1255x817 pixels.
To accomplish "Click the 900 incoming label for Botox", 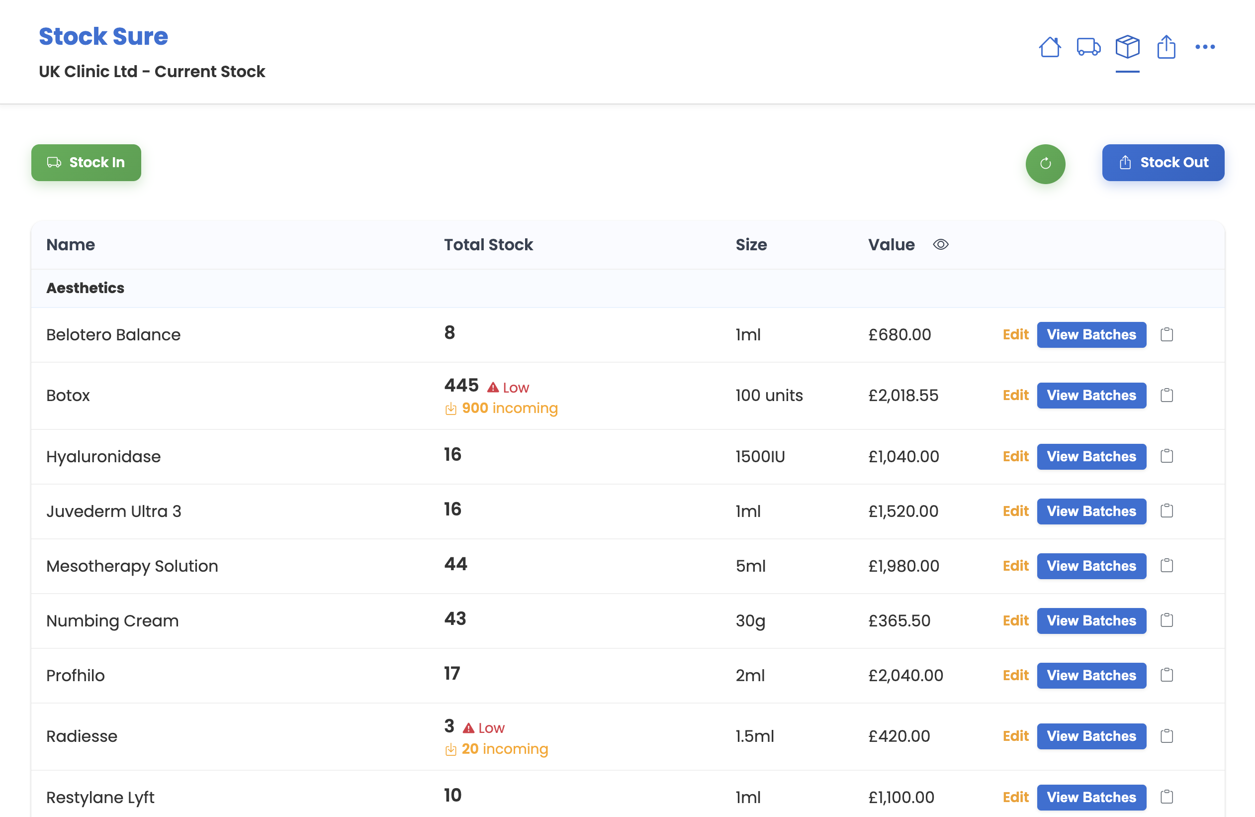I will (509, 408).
